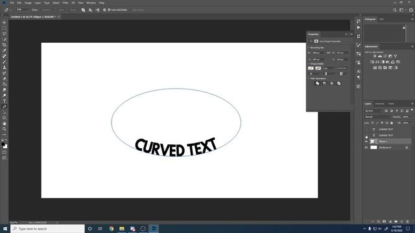Toggle layer filtering switch on Layers panel

412,110
